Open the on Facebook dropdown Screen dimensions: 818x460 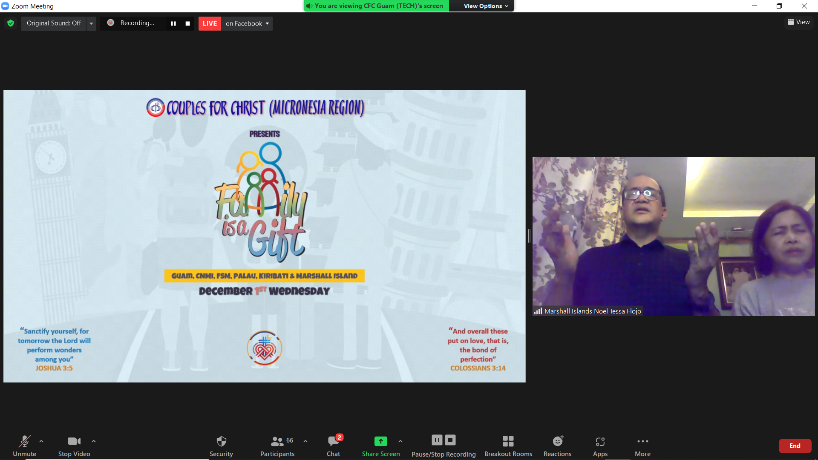coord(247,23)
